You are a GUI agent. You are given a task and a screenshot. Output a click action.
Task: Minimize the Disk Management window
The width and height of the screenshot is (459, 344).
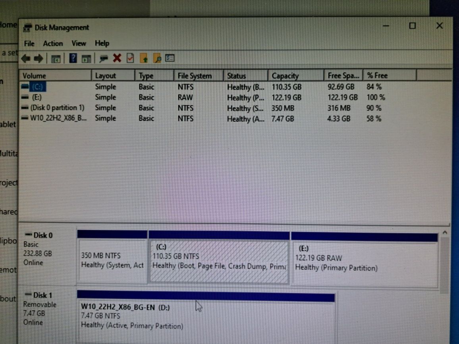pos(386,26)
